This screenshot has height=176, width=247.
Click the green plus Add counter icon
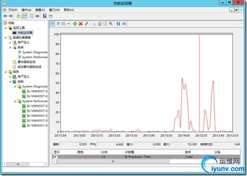75,24
